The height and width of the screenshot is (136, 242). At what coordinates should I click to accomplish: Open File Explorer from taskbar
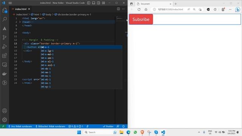click(x=121, y=132)
